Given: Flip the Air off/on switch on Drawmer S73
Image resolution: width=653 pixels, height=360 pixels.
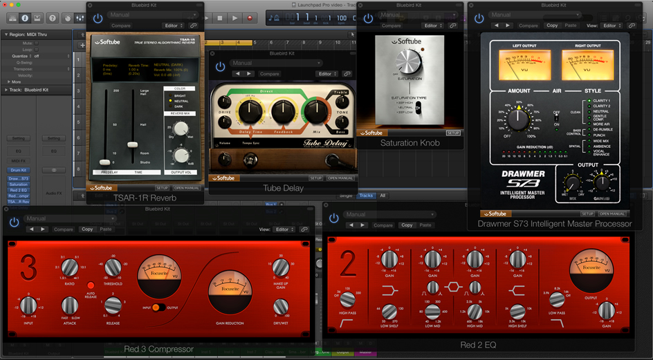Looking at the screenshot, I should click(x=557, y=118).
